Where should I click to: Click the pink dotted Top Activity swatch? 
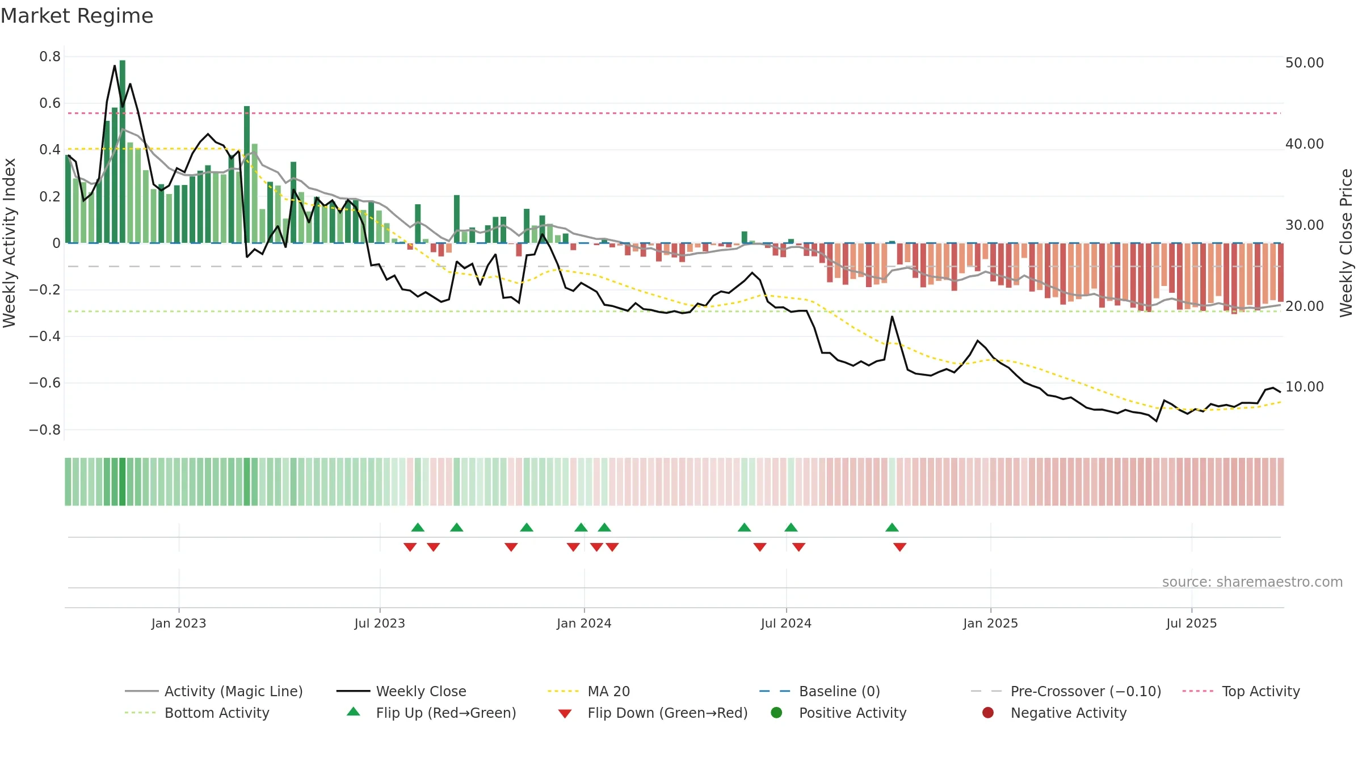(1199, 691)
